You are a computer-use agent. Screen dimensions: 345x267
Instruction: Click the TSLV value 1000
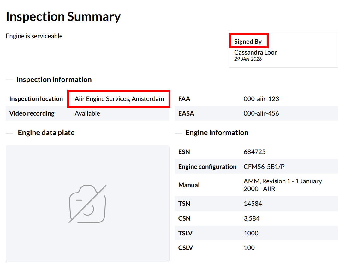tap(251, 233)
